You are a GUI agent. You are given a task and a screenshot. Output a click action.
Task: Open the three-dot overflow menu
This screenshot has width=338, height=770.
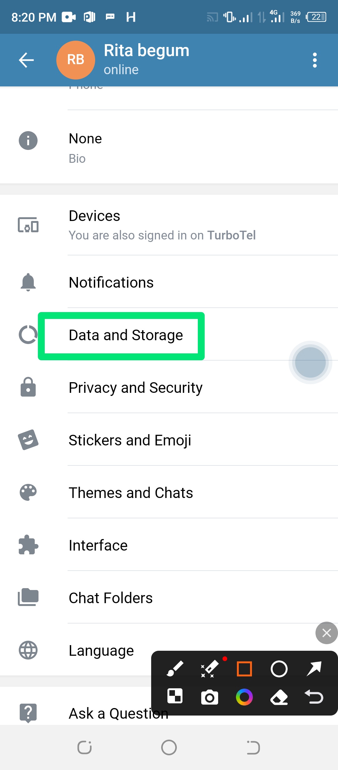point(315,60)
